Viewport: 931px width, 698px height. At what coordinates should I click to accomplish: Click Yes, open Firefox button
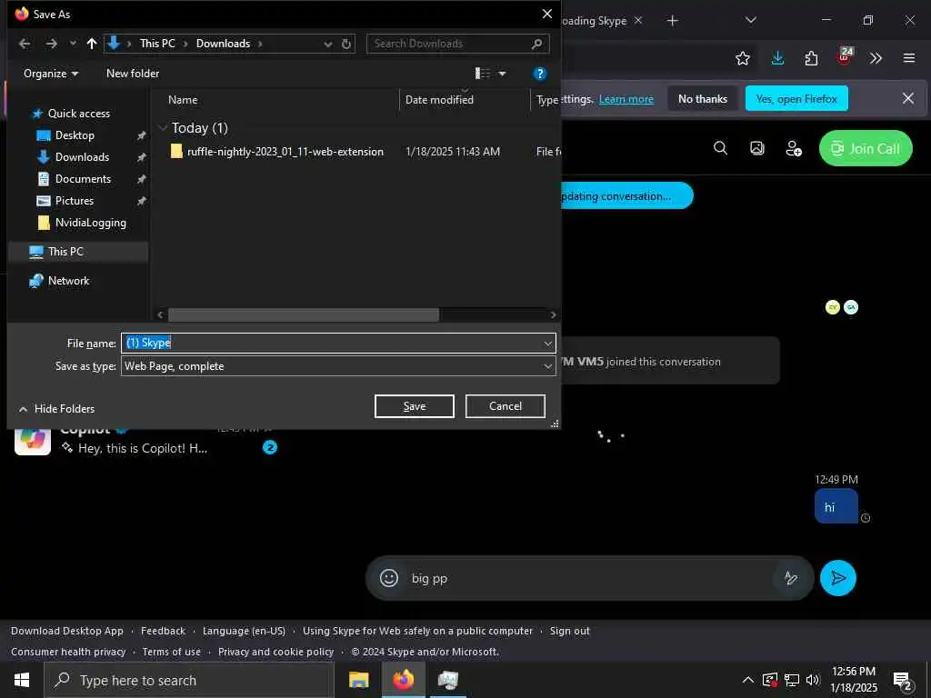(796, 98)
